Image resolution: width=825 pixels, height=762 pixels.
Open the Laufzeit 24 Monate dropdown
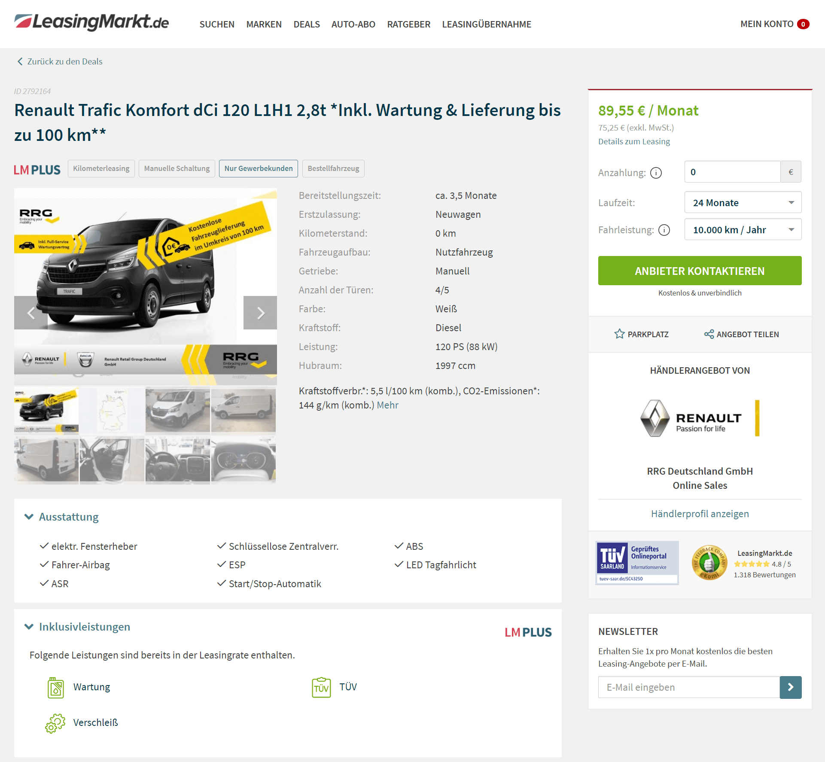tap(743, 202)
